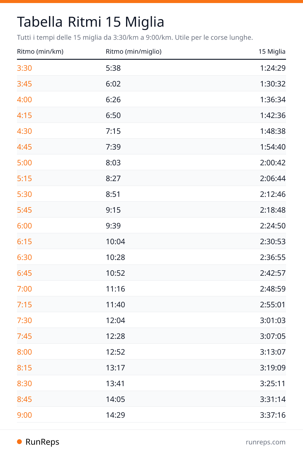
Task: Click the 1:24:29 finish time
Action: click(273, 68)
